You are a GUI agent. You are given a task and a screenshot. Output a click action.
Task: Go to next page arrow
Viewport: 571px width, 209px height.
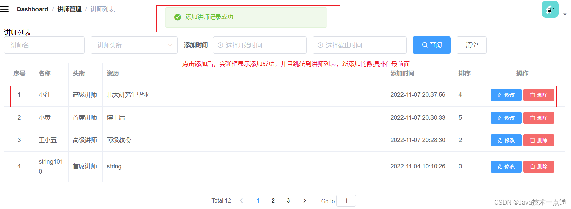click(305, 200)
